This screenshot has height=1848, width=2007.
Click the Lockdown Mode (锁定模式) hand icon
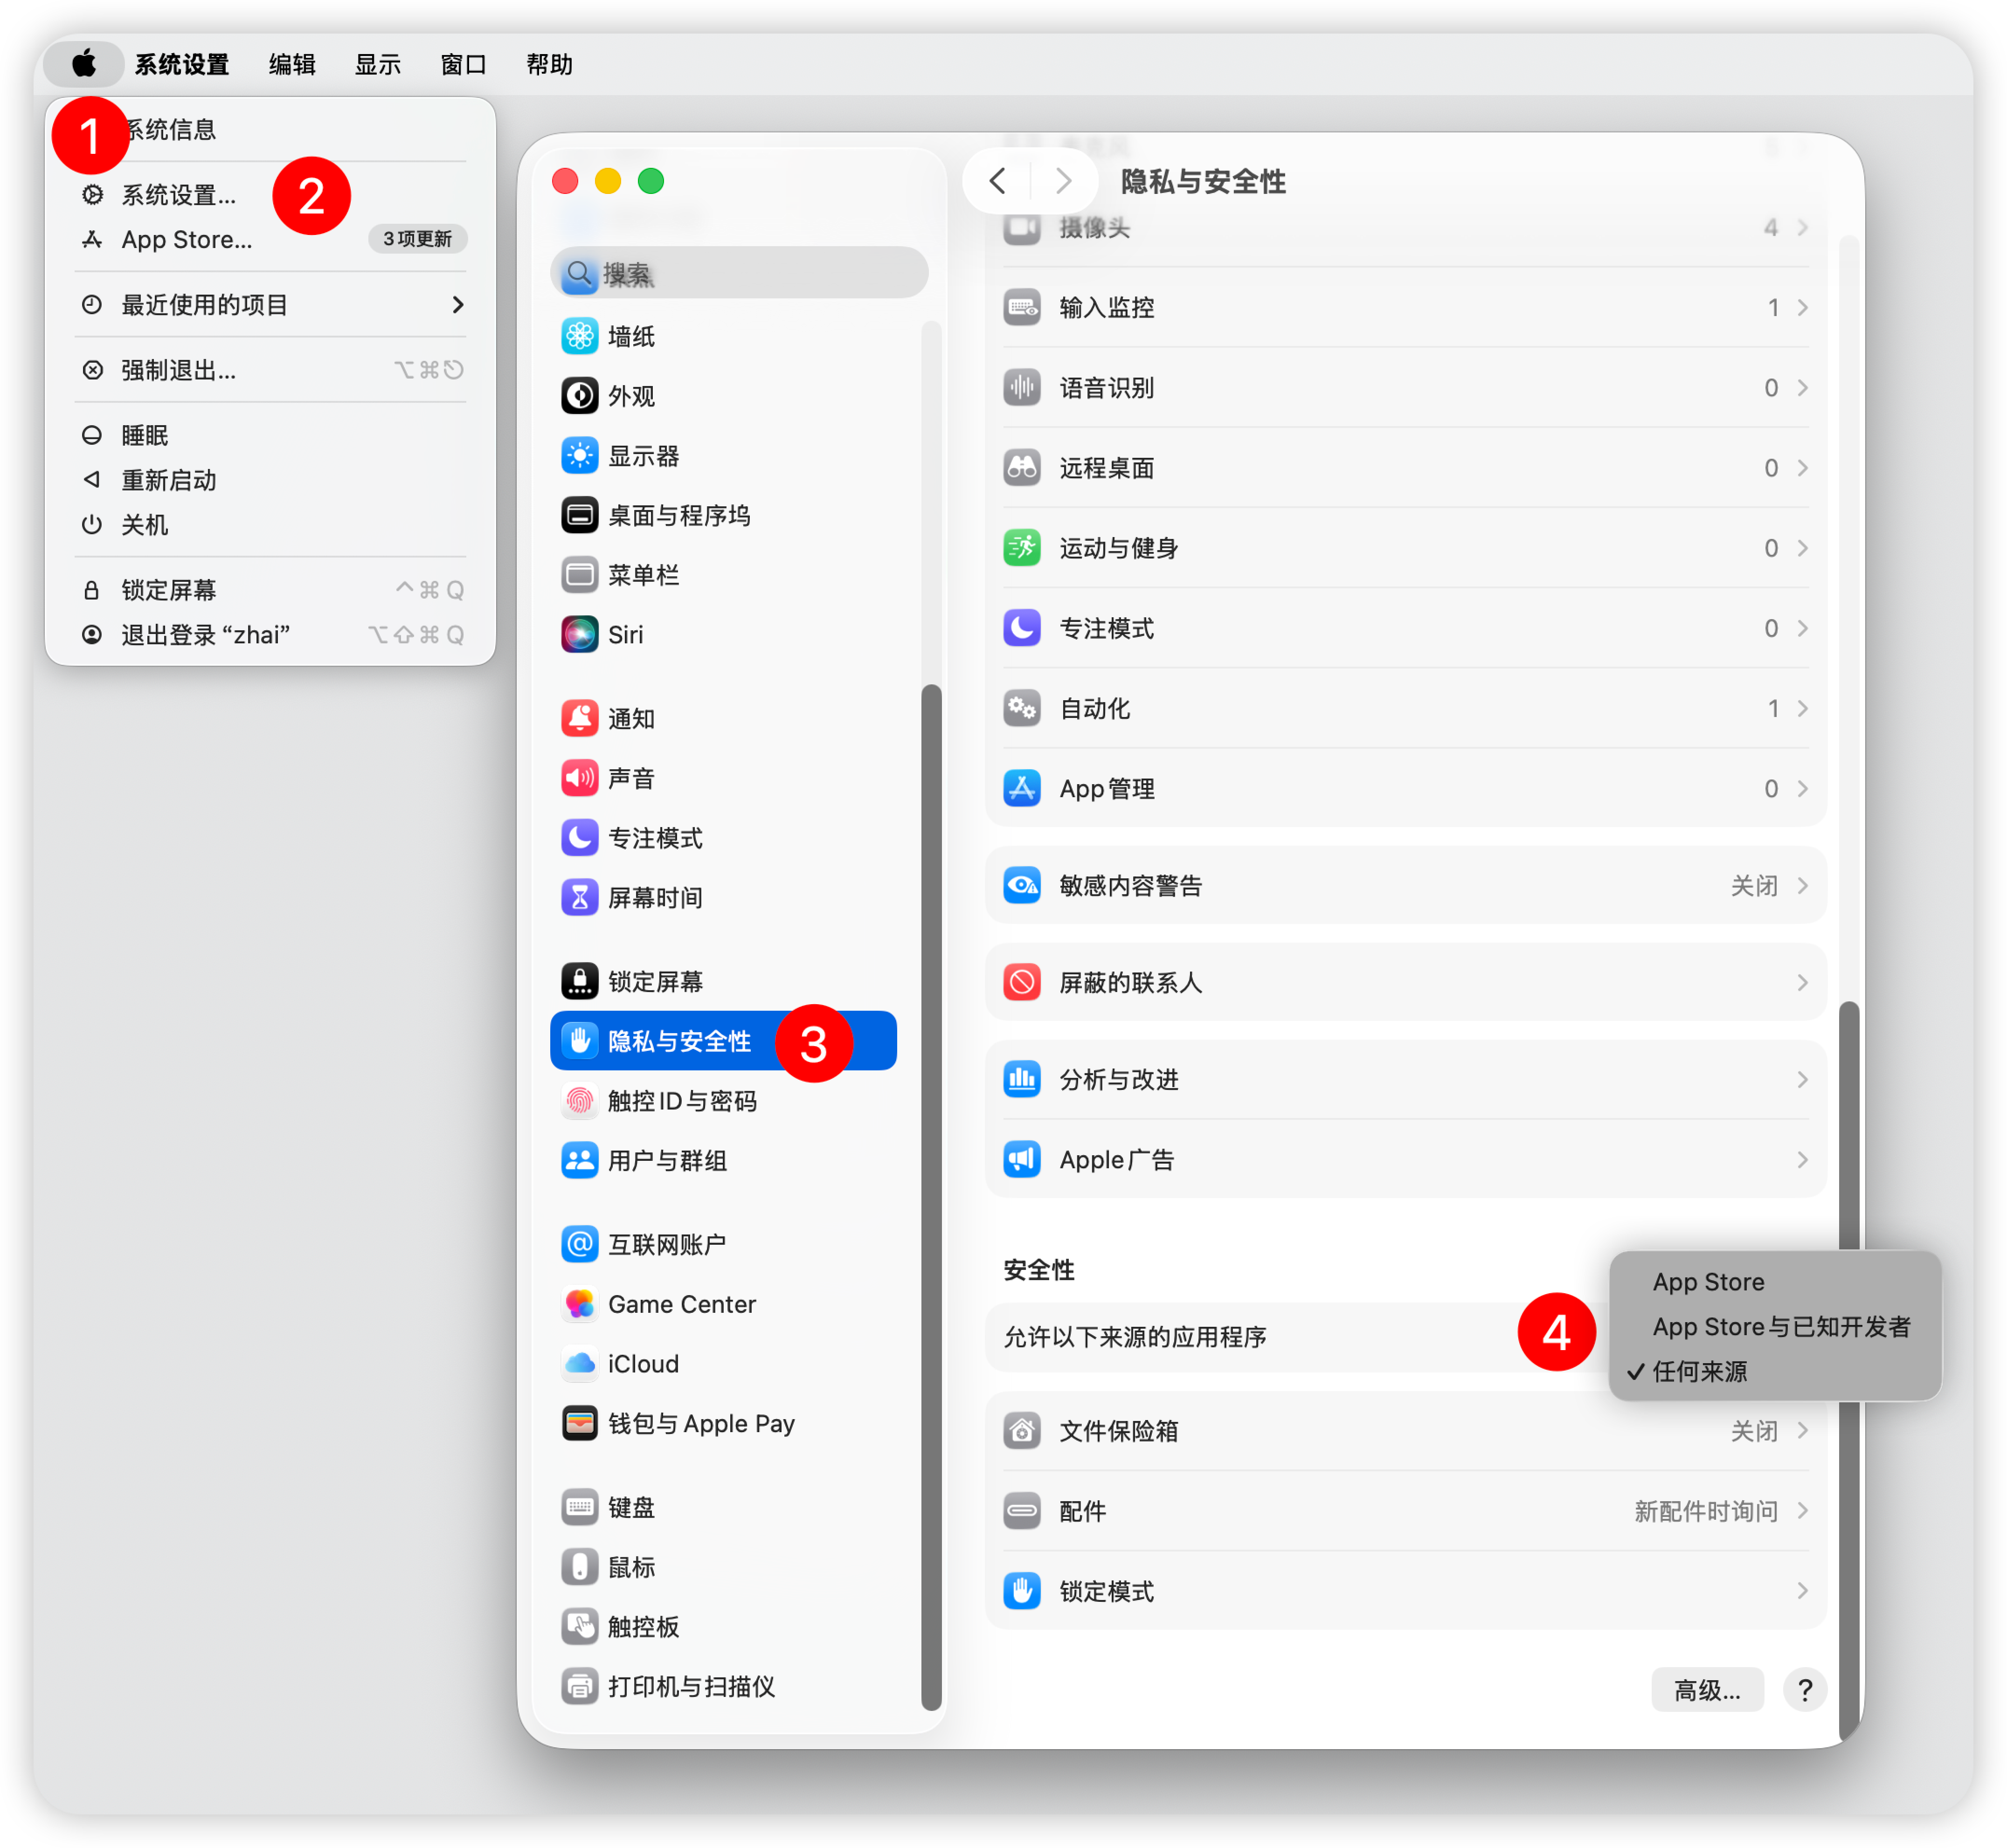(1021, 1590)
